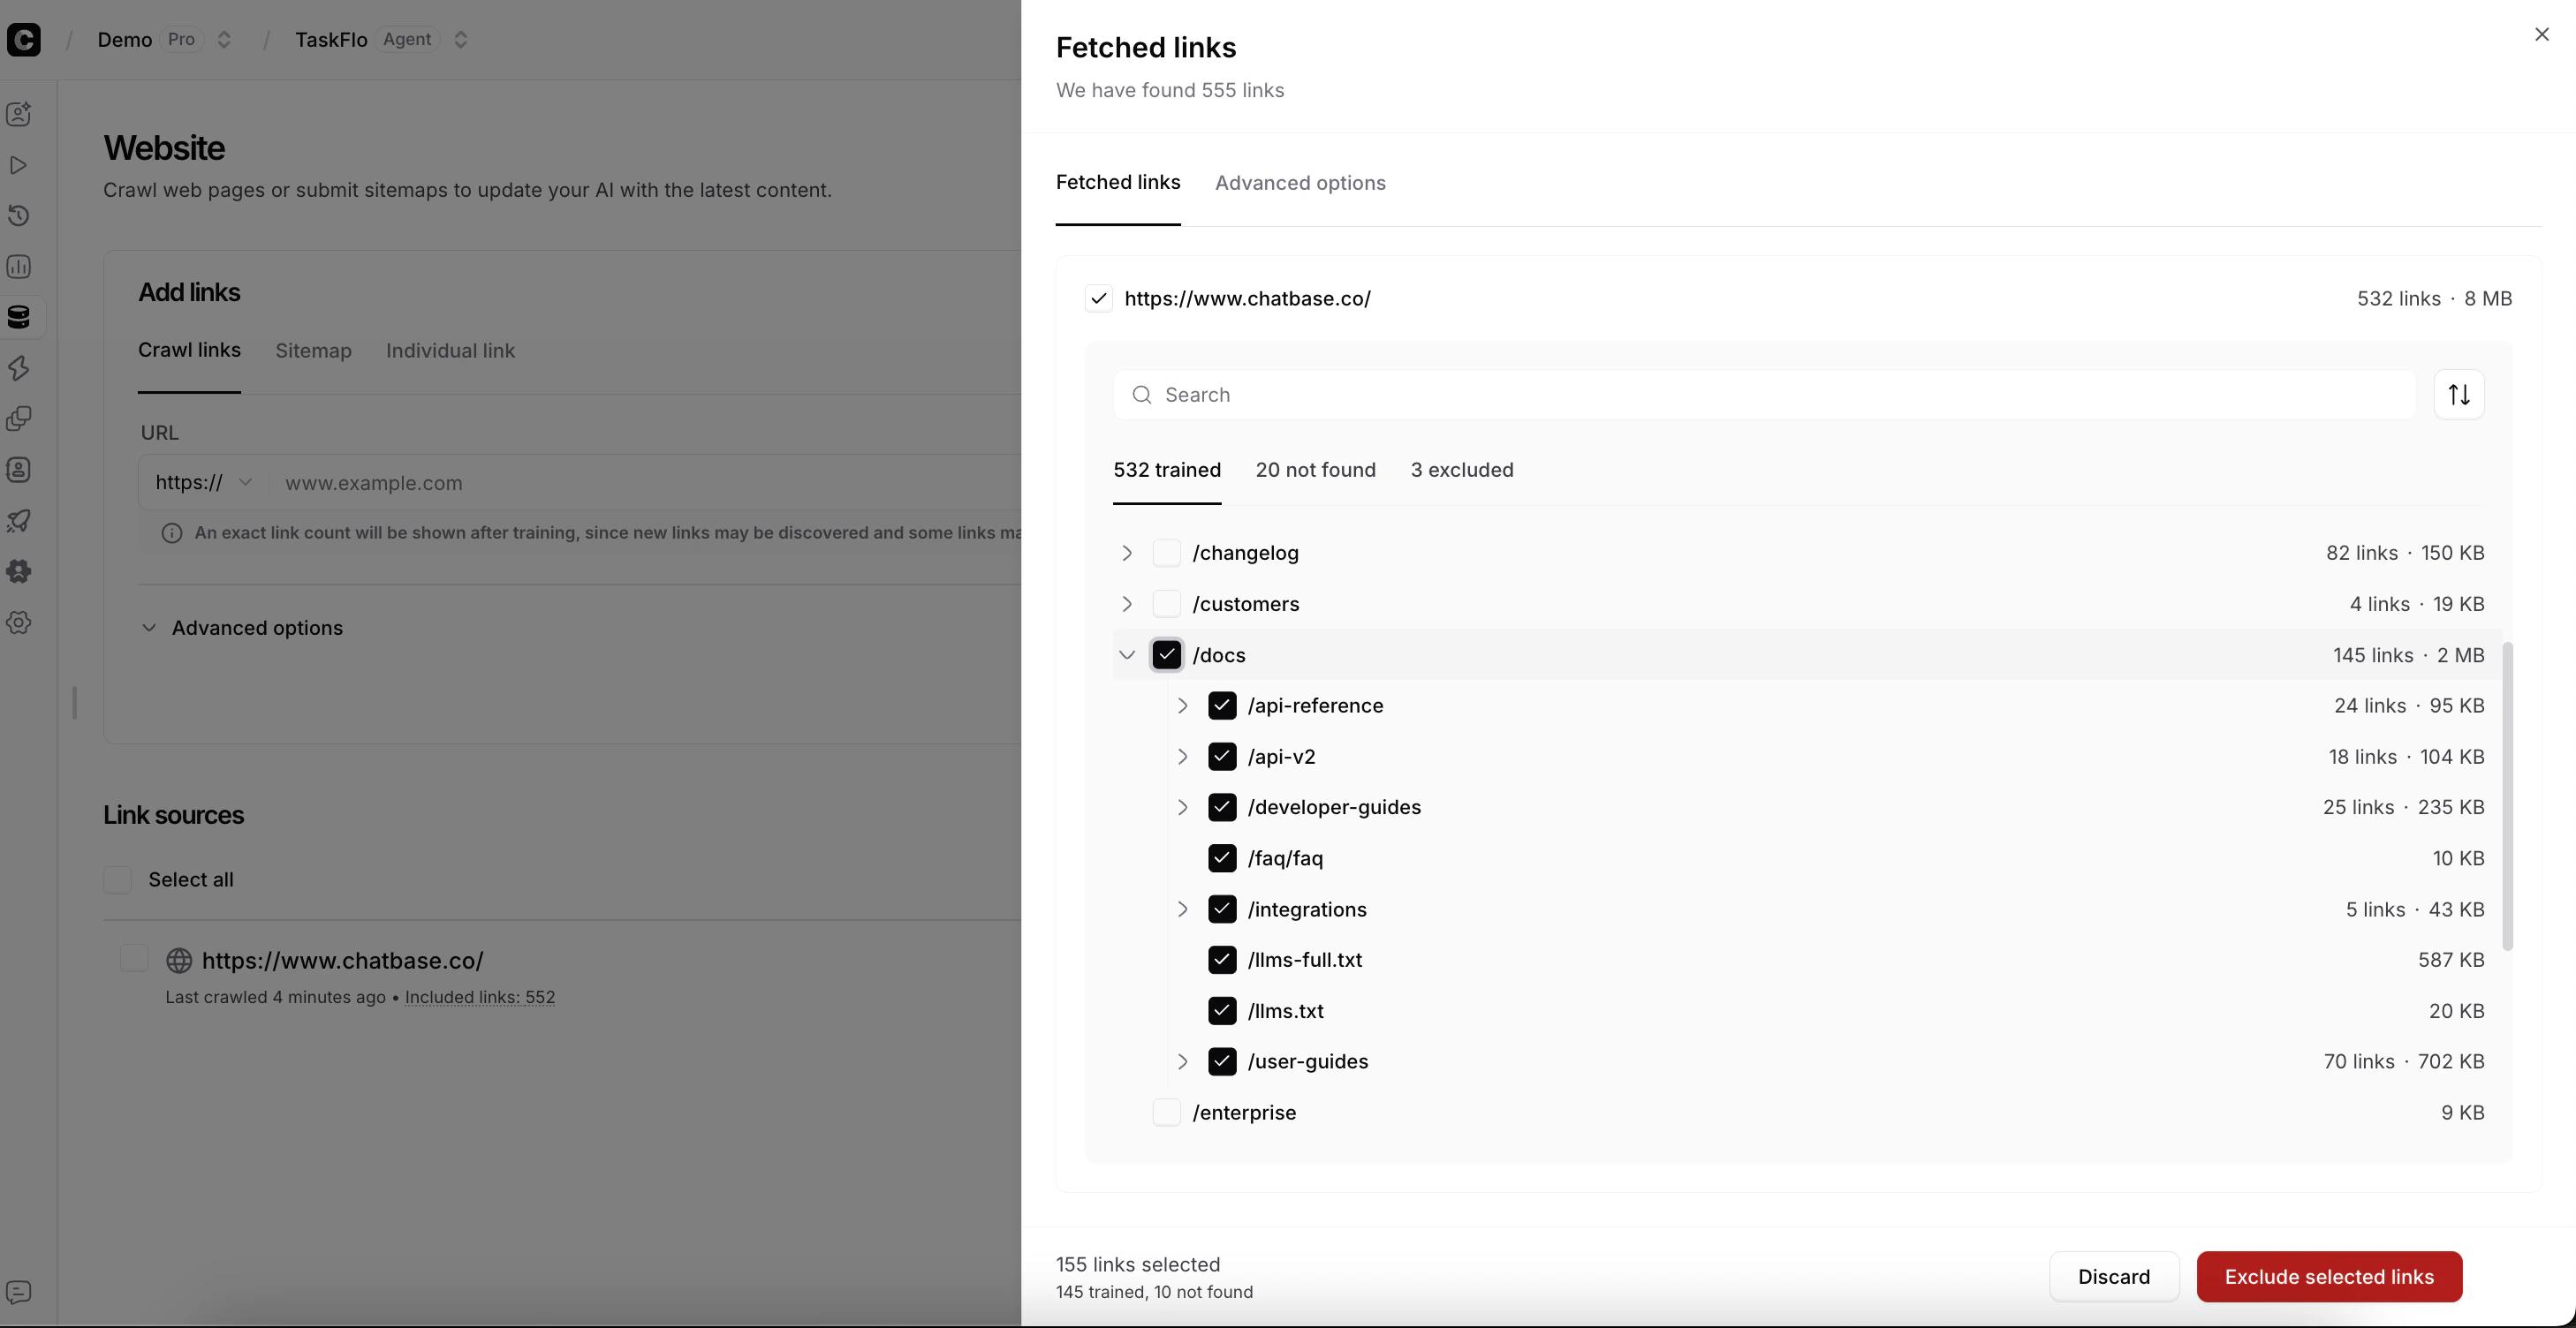Click the info icon in link count notice
The width and height of the screenshot is (2576, 1328).
(x=172, y=532)
